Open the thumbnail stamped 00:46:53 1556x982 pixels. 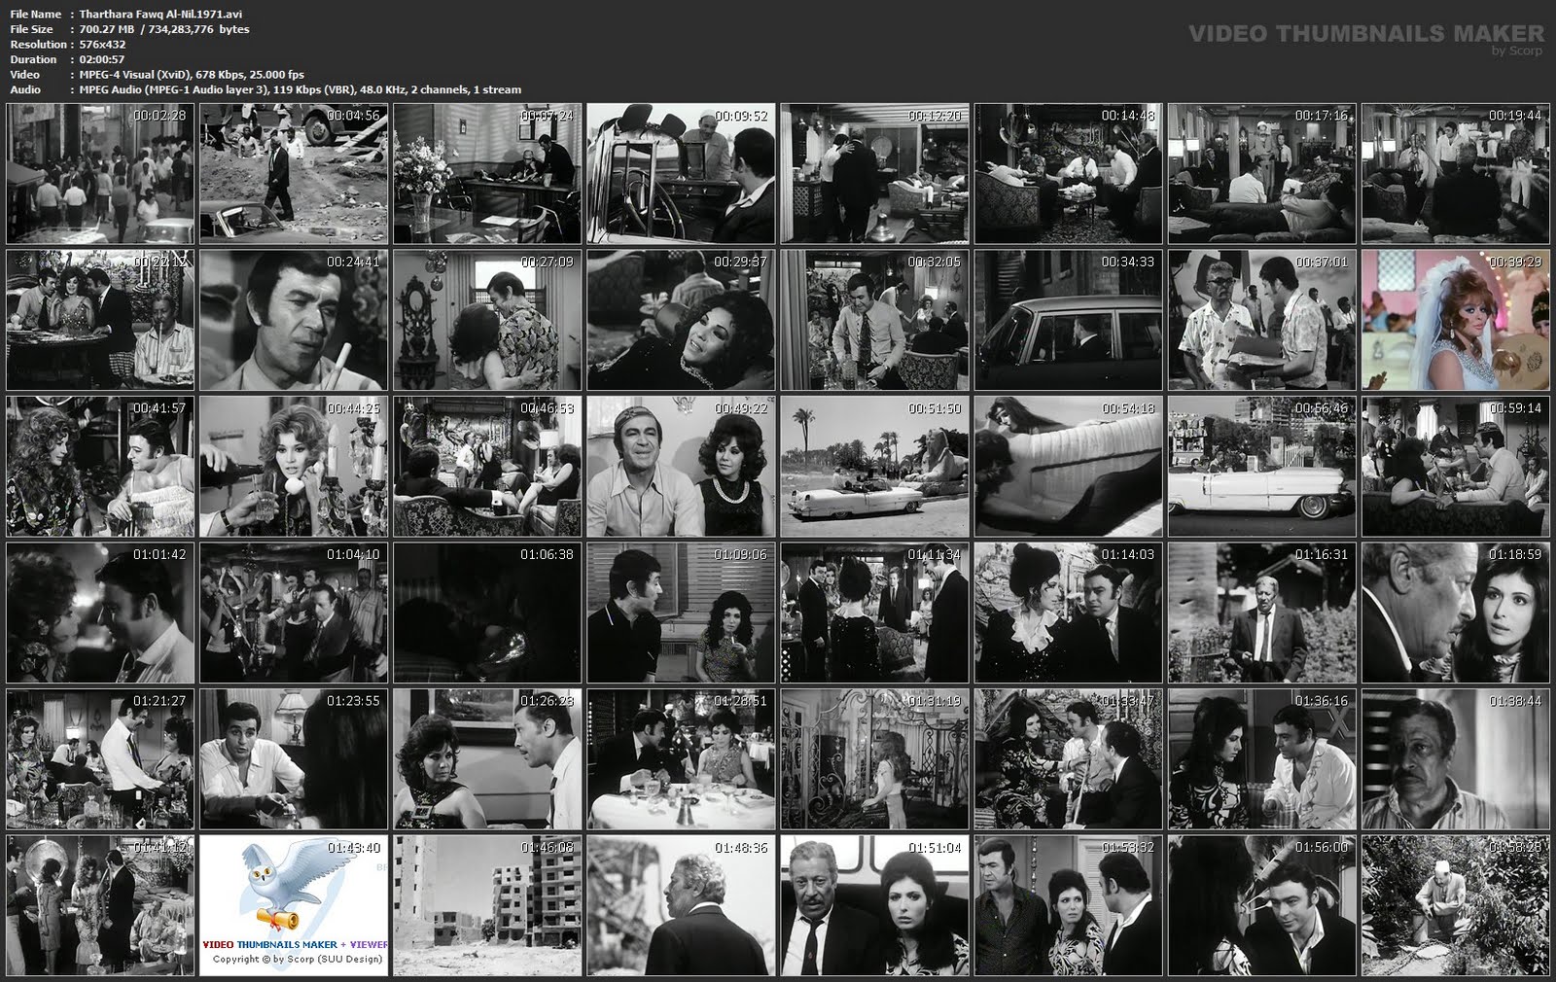487,467
